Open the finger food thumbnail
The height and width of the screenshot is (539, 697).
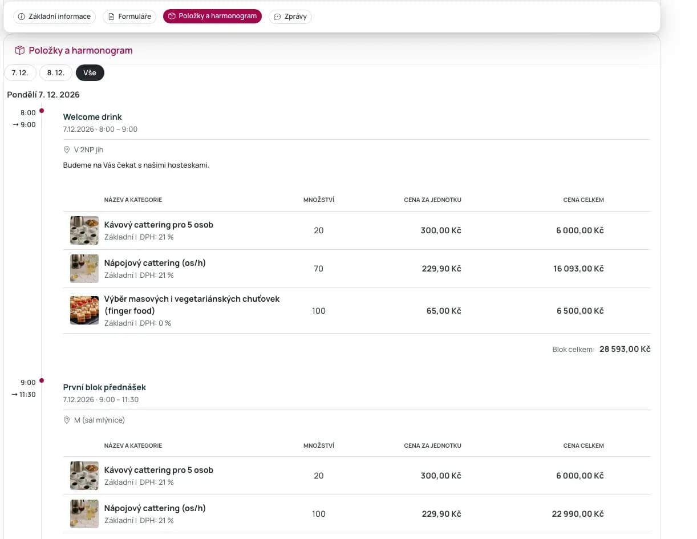pos(84,310)
